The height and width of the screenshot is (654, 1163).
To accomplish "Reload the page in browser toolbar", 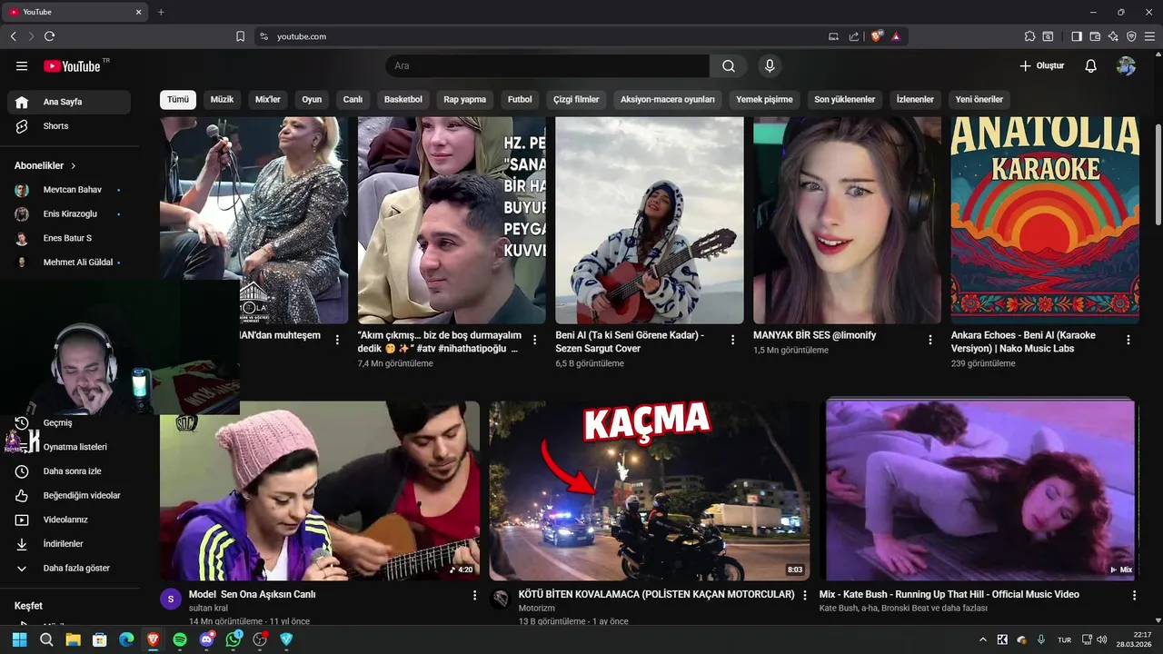I will 49,36.
